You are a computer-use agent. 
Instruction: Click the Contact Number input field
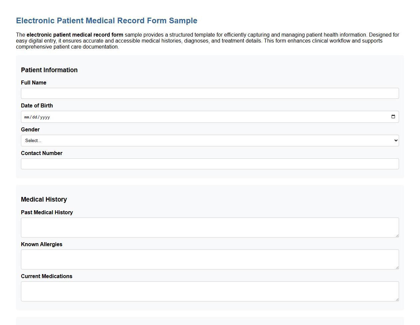click(210, 164)
